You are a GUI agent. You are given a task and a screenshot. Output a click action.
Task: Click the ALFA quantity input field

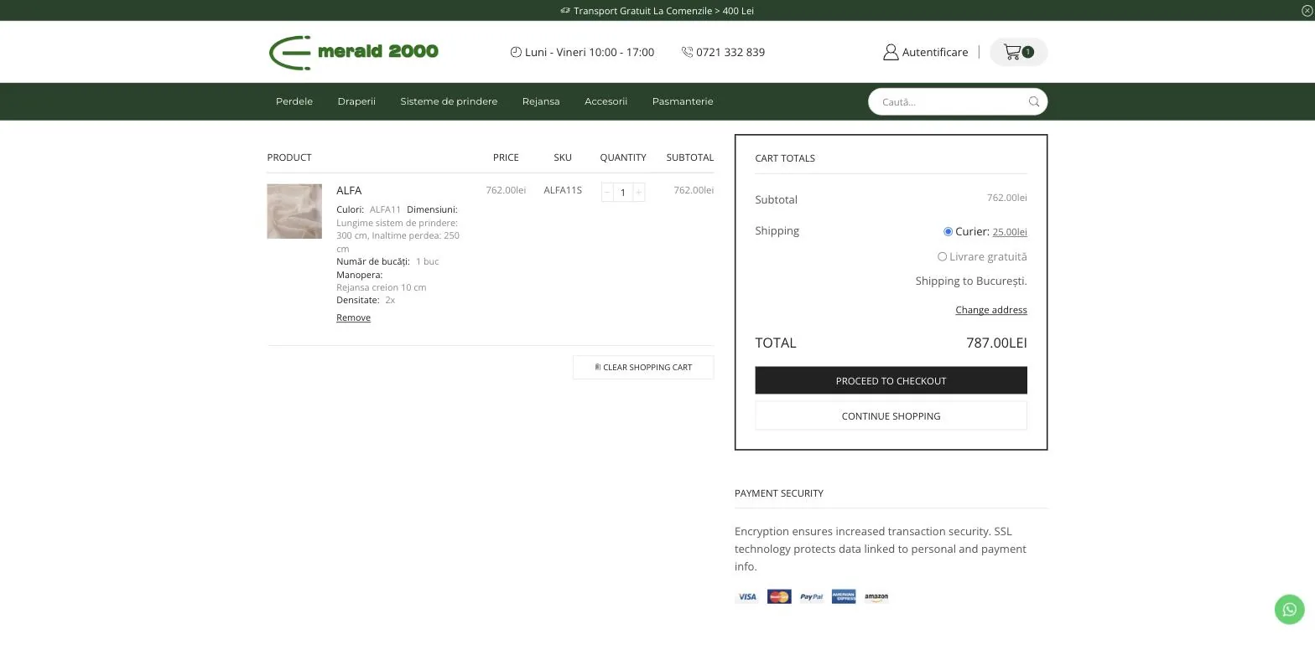623,193
